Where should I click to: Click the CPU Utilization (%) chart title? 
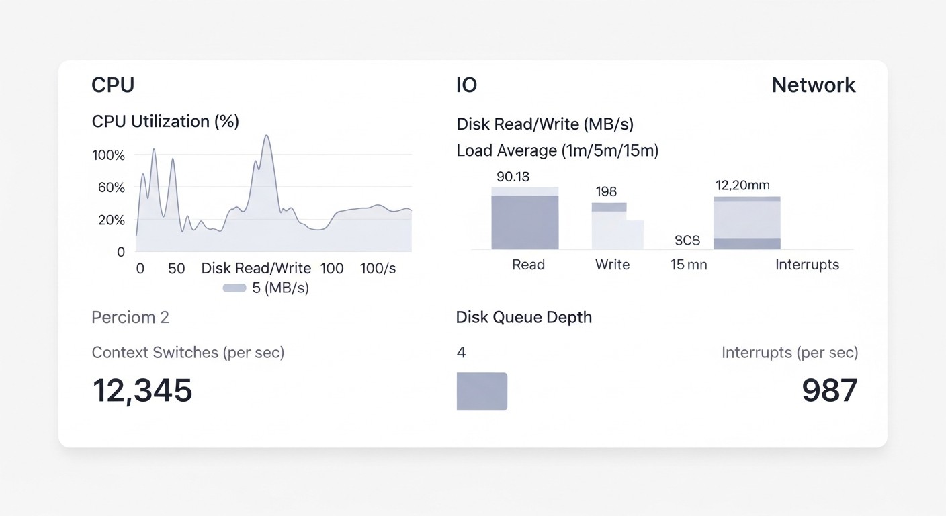click(x=165, y=122)
